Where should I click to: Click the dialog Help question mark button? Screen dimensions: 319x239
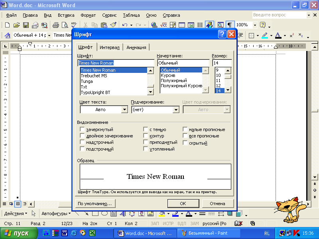(x=222, y=34)
